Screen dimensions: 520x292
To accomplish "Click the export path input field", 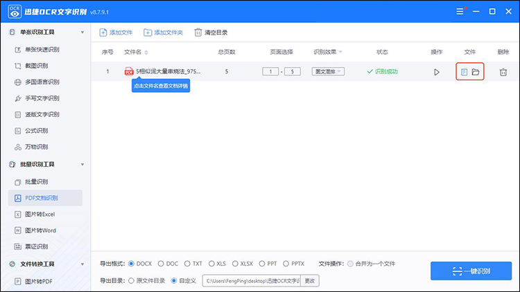I will pyautogui.click(x=252, y=281).
